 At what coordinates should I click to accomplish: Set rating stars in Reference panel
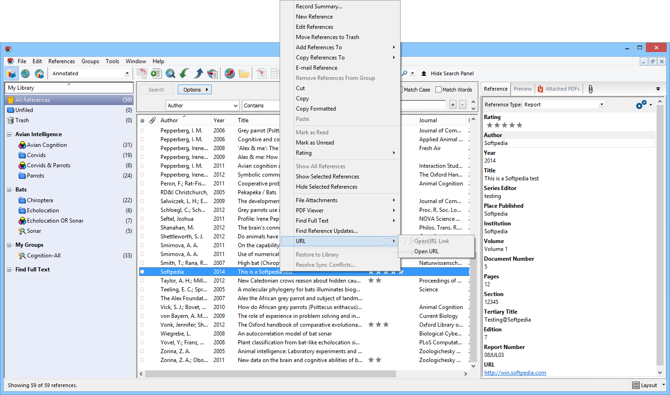click(504, 125)
